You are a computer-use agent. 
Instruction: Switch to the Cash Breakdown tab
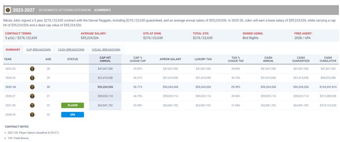[x=71, y=50]
